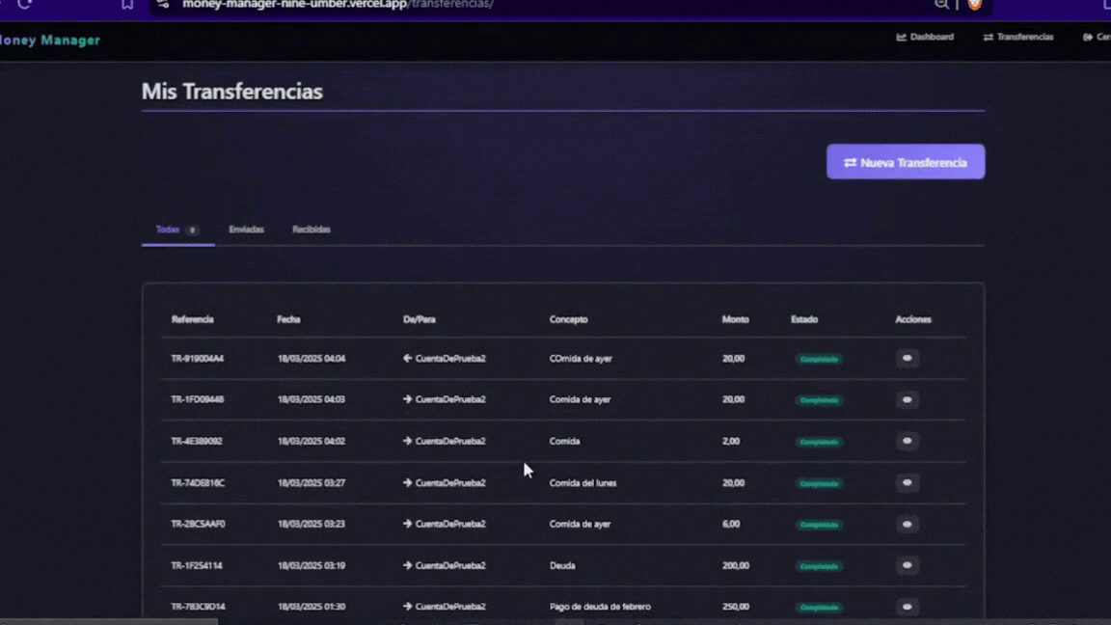
Task: Click the browser address bar URL
Action: tap(338, 5)
